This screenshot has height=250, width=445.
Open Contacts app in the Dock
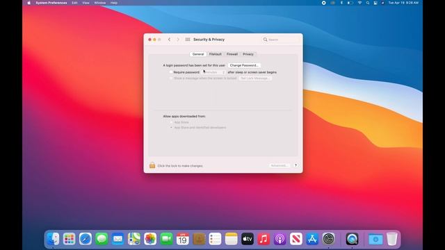pos(199,239)
